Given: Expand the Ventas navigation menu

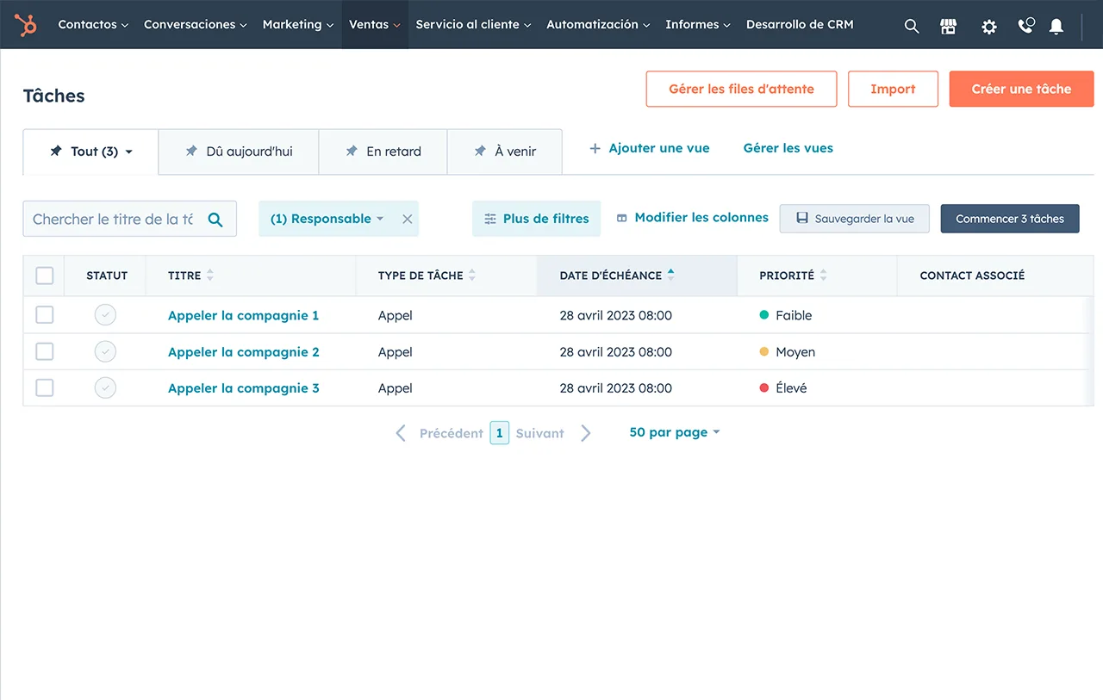Looking at the screenshot, I should (374, 24).
